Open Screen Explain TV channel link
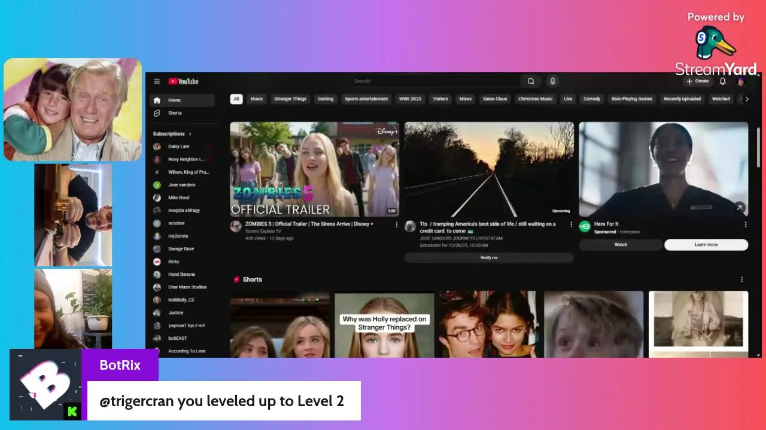The image size is (766, 430). (x=263, y=231)
